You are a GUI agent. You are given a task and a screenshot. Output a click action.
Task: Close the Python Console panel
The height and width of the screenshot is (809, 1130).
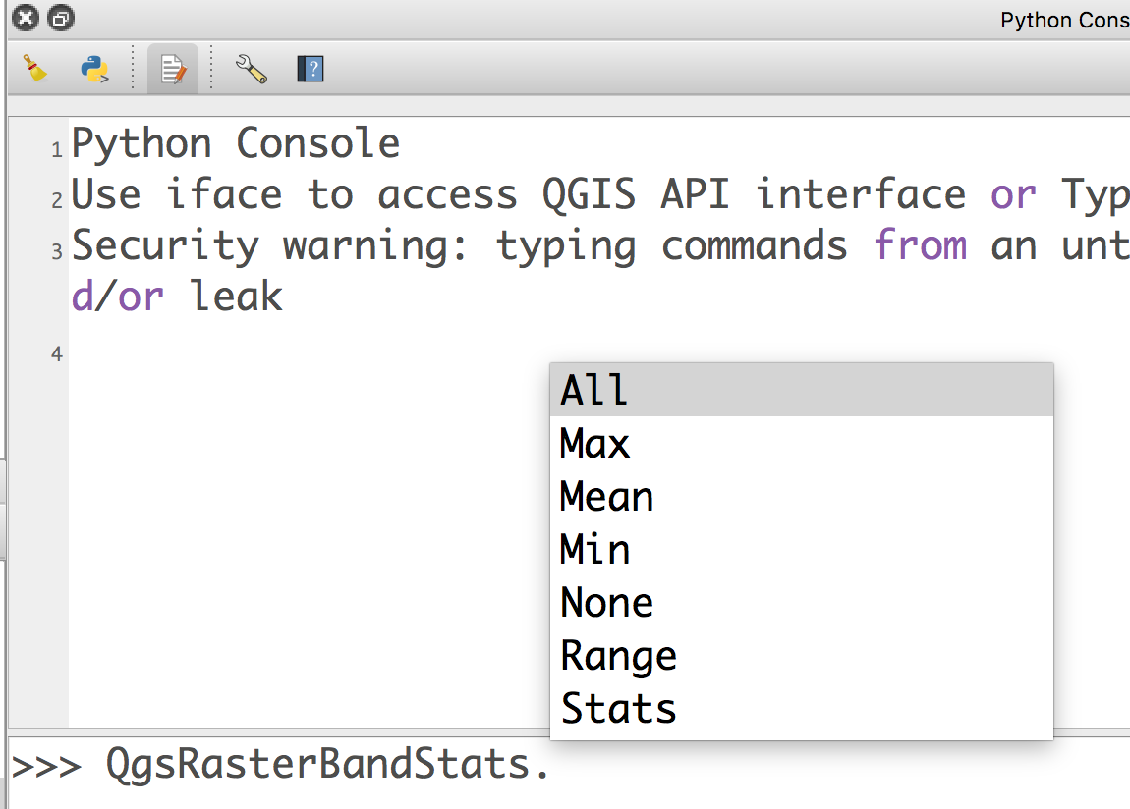tap(25, 18)
